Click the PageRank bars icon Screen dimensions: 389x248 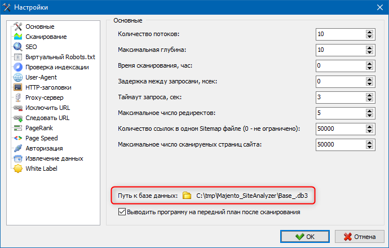[x=18, y=128]
